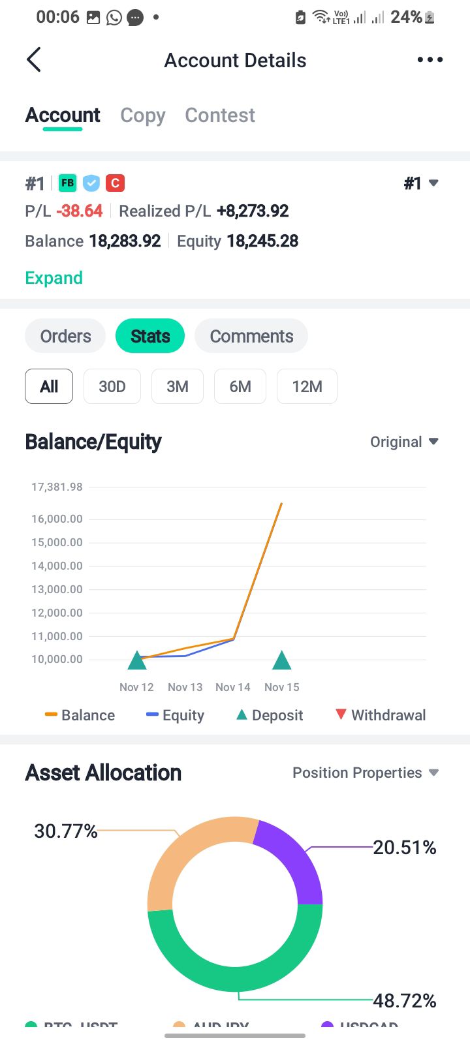470x1044 pixels.
Task: Open the Orders section
Action: 65,336
